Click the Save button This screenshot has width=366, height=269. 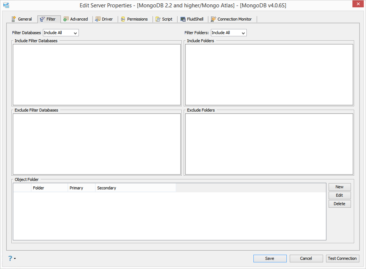[x=270, y=258]
